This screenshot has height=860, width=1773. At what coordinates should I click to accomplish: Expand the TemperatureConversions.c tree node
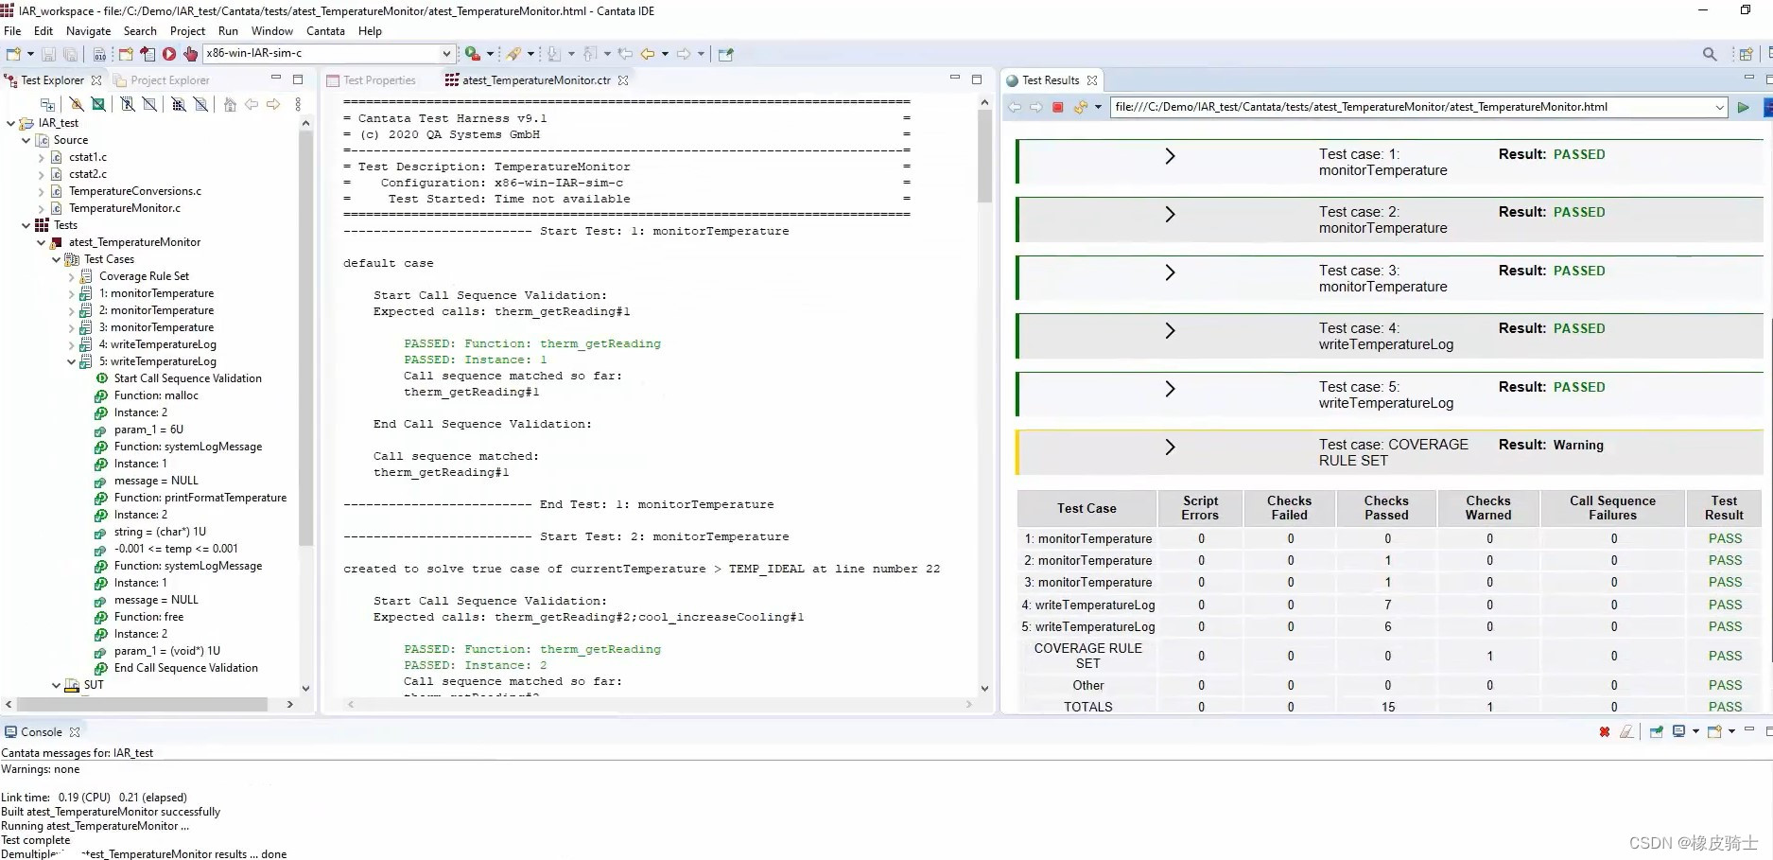click(42, 191)
